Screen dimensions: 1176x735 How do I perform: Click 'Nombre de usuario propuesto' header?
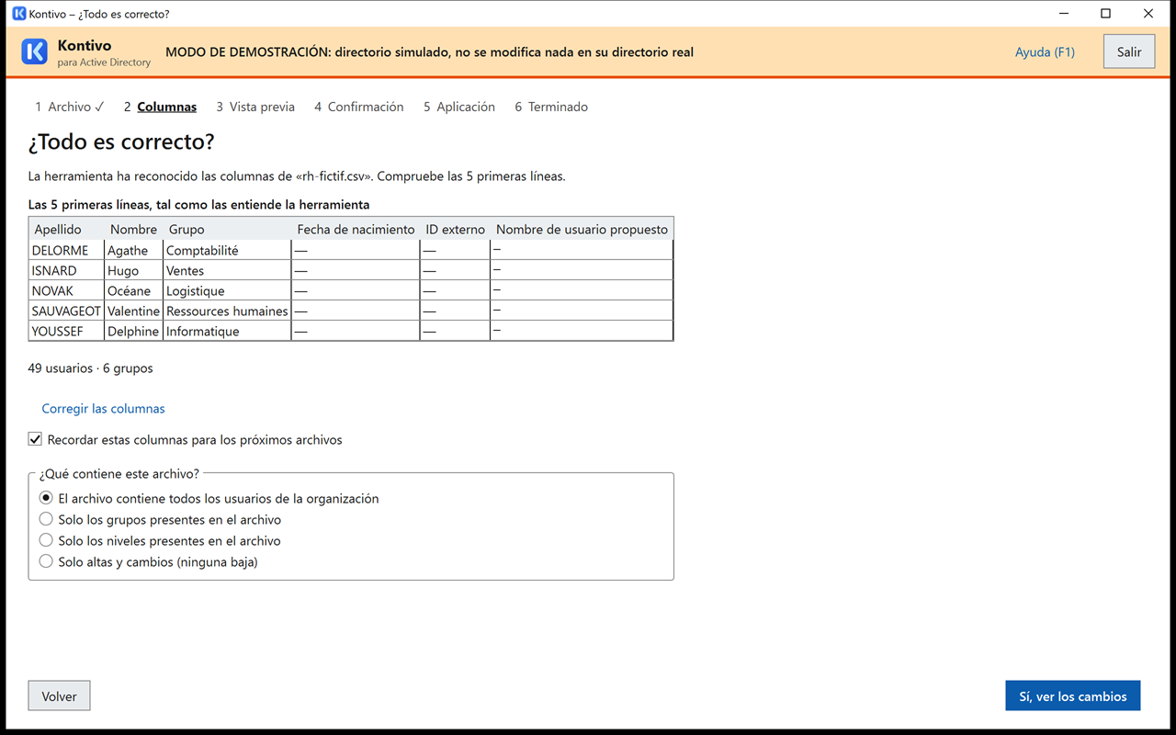pos(582,230)
